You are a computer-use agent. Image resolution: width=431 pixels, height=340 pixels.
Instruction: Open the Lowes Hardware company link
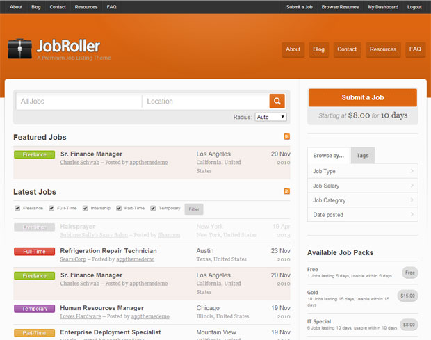click(81, 316)
